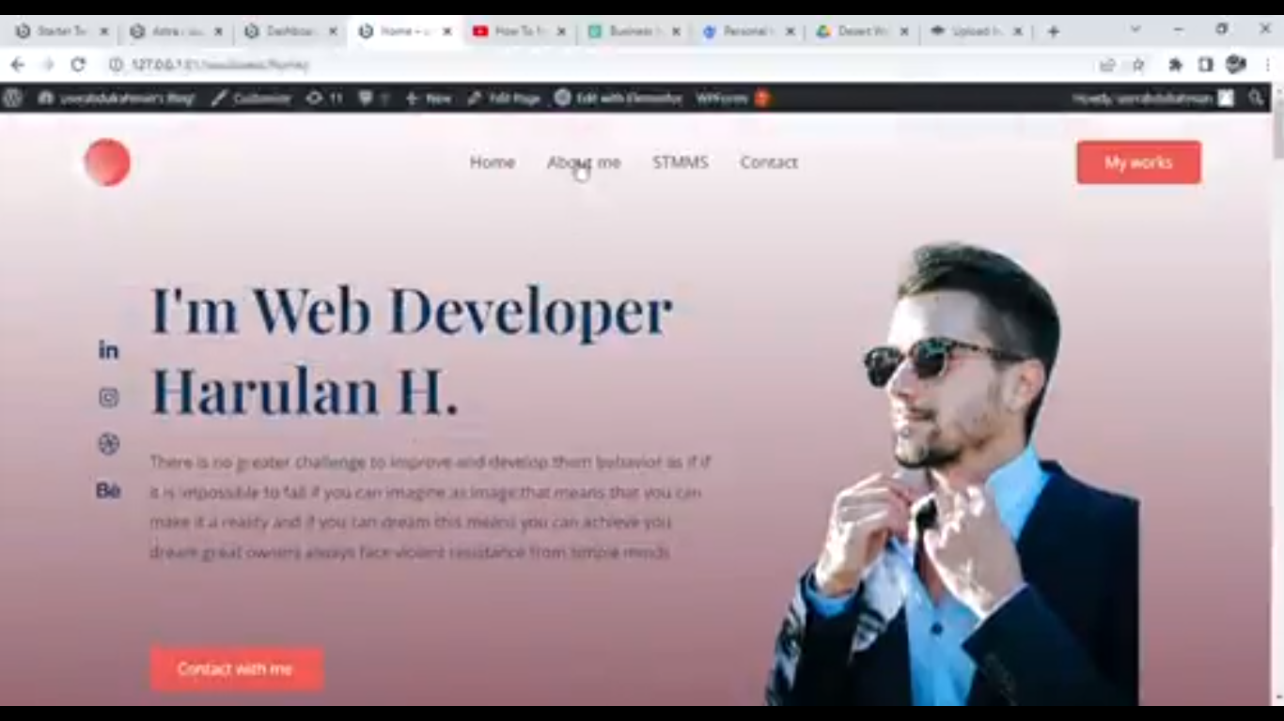The width and height of the screenshot is (1284, 721).
Task: Open the LinkedIn social icon
Action: pyautogui.click(x=108, y=350)
